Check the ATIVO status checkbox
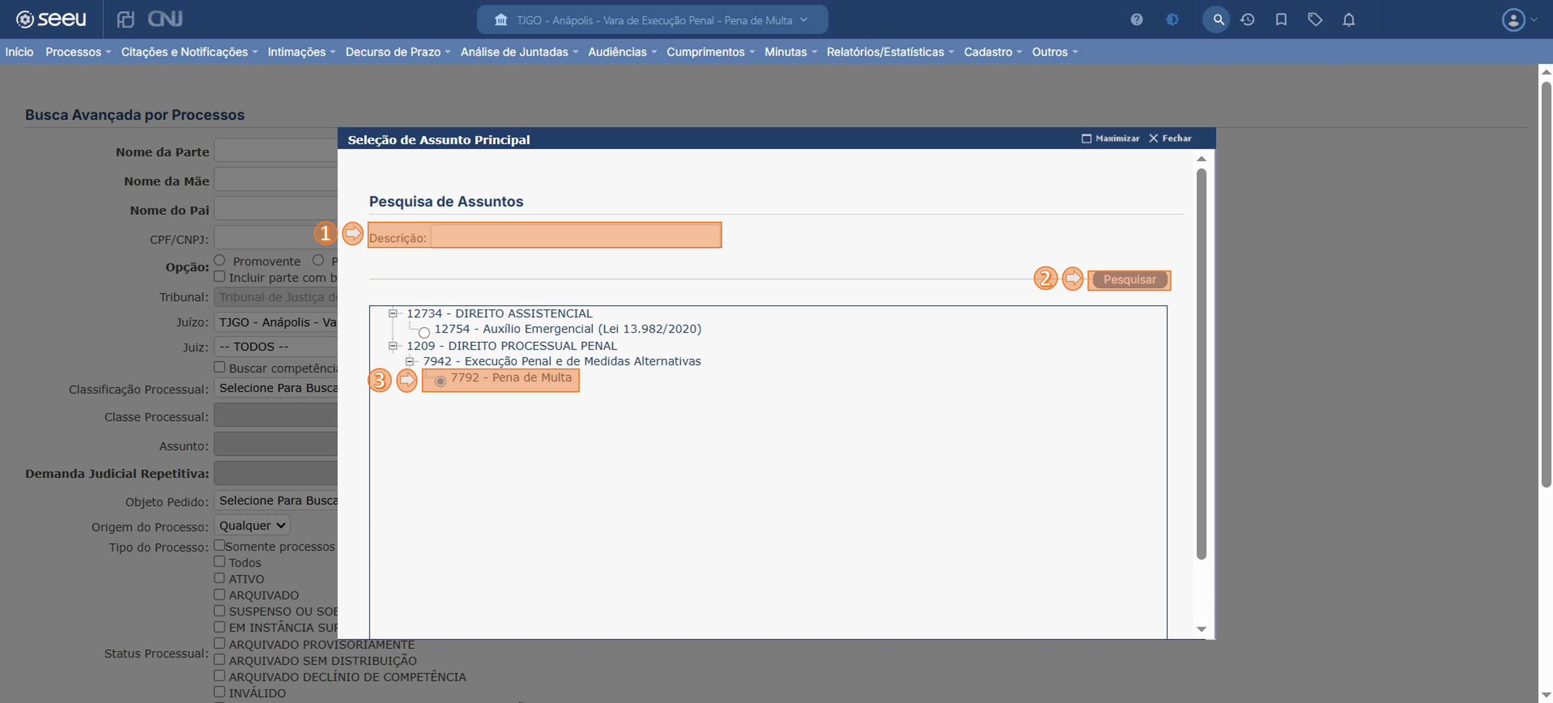 point(219,578)
